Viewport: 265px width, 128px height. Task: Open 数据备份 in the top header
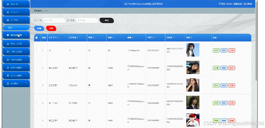[x=238, y=4]
